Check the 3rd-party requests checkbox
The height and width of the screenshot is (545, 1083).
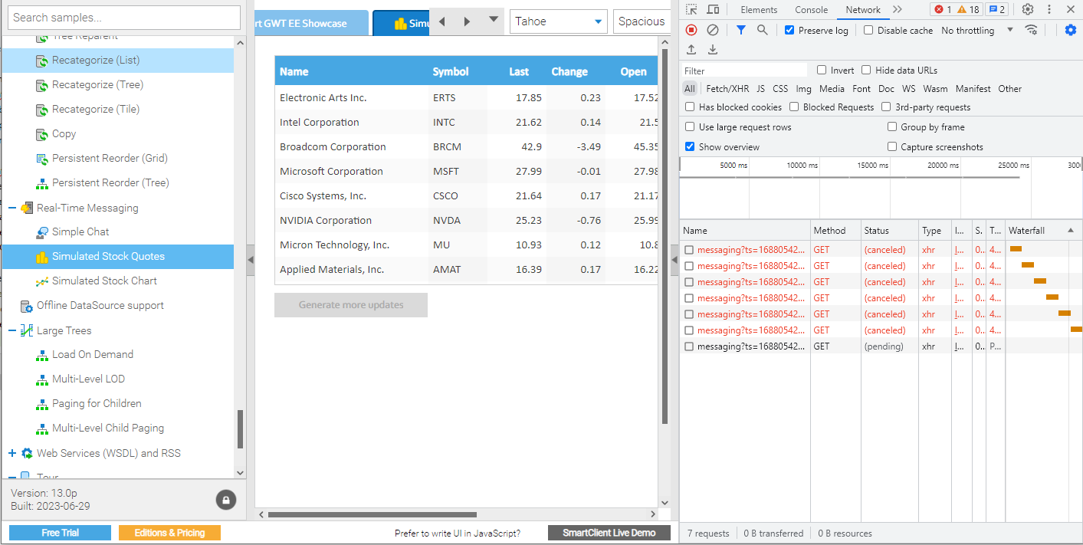(x=886, y=107)
